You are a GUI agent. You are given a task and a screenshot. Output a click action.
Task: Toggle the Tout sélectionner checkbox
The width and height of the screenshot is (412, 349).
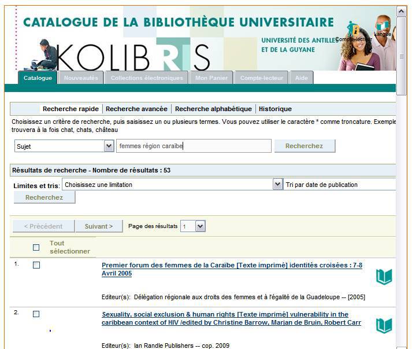pos(36,247)
